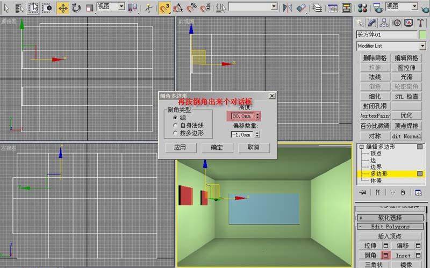The height and width of the screenshot is (268, 430).
Task: Click 取消 in bevel dialog
Action: coord(254,148)
